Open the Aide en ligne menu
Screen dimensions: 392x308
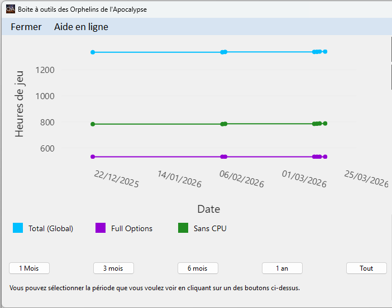click(81, 27)
